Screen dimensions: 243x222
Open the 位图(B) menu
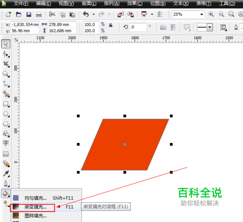click(x=158, y=3)
